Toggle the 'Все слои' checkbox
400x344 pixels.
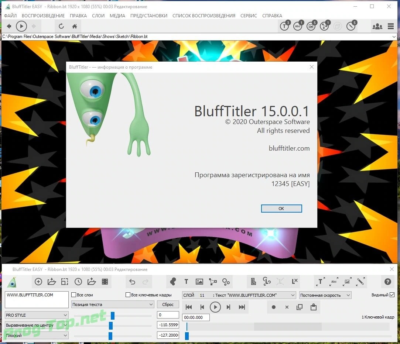point(74,295)
